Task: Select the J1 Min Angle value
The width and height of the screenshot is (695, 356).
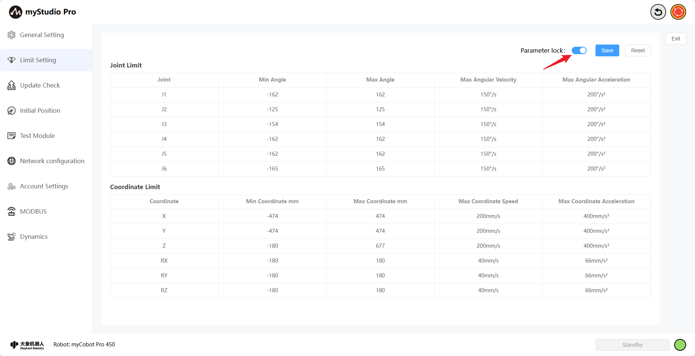Action: [272, 95]
